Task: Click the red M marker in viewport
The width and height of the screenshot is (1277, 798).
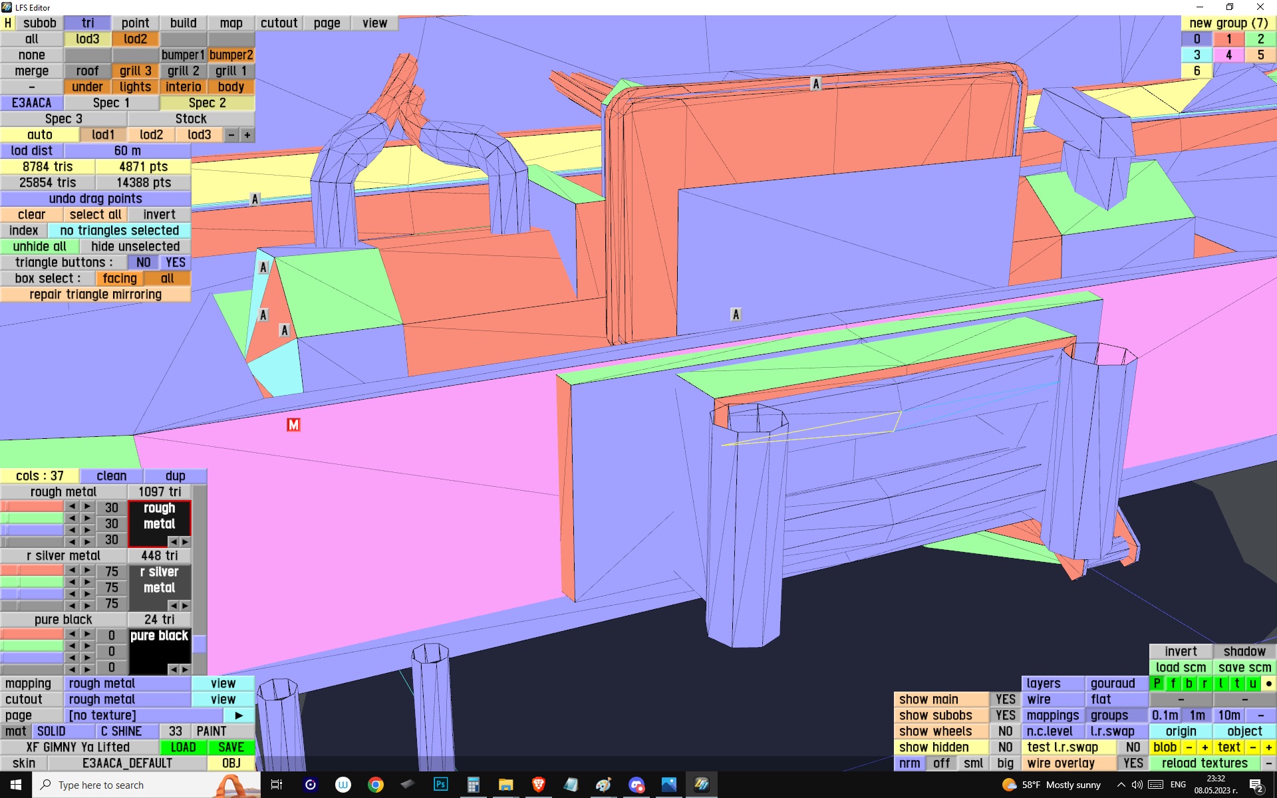Action: coord(293,425)
